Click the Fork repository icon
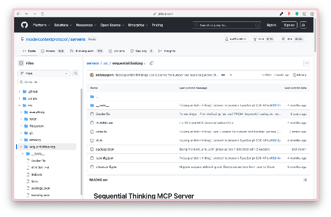 click(255, 39)
